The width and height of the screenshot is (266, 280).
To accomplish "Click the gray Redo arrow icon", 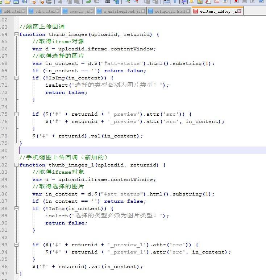I will (96, 1).
